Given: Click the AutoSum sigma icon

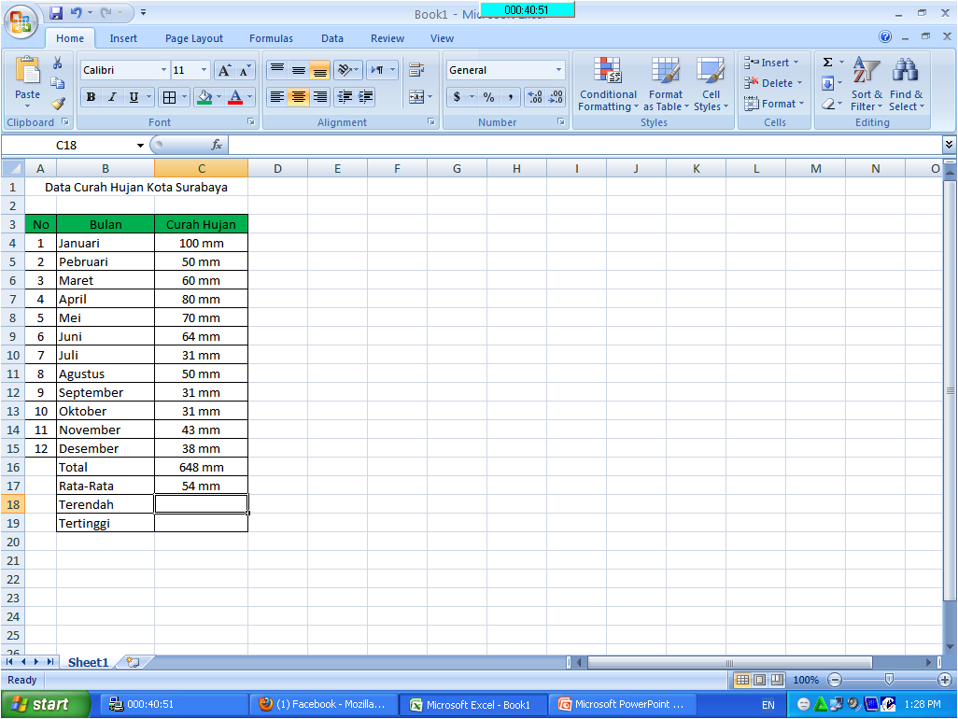Looking at the screenshot, I should click(x=828, y=63).
